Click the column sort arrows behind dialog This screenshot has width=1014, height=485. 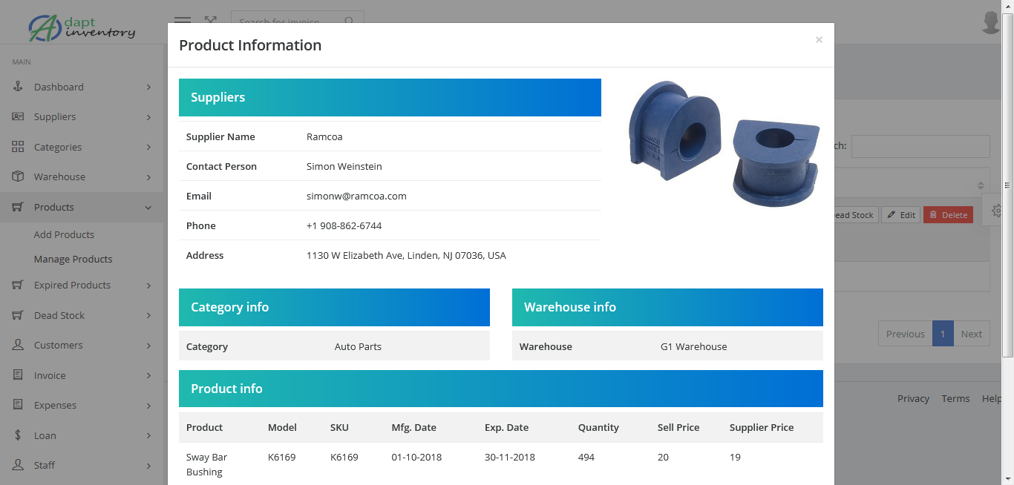pyautogui.click(x=981, y=185)
